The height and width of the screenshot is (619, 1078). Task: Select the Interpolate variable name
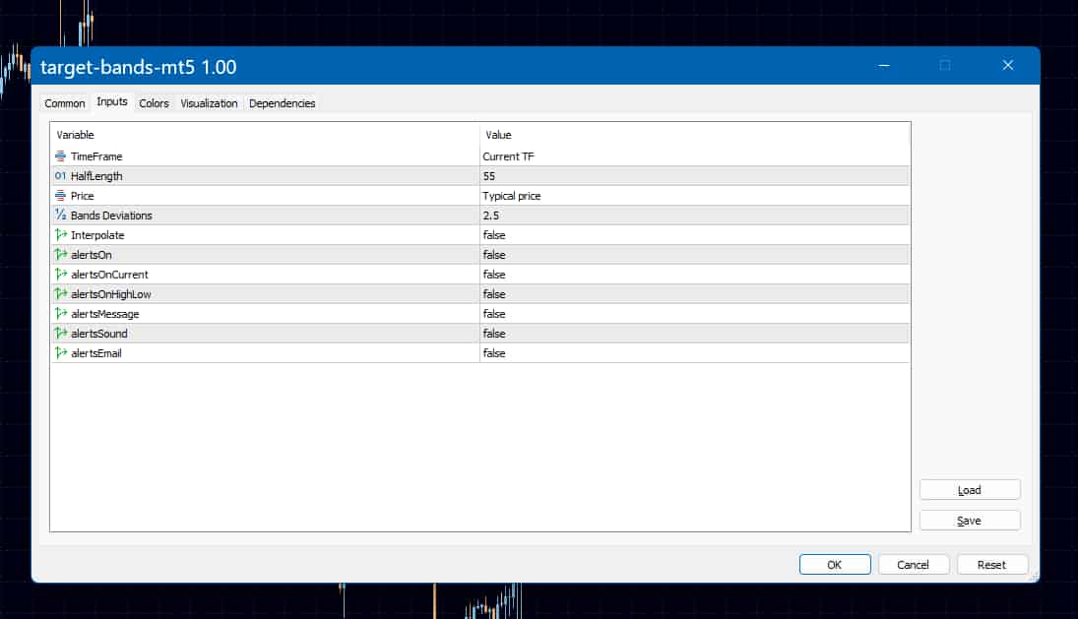tap(97, 235)
